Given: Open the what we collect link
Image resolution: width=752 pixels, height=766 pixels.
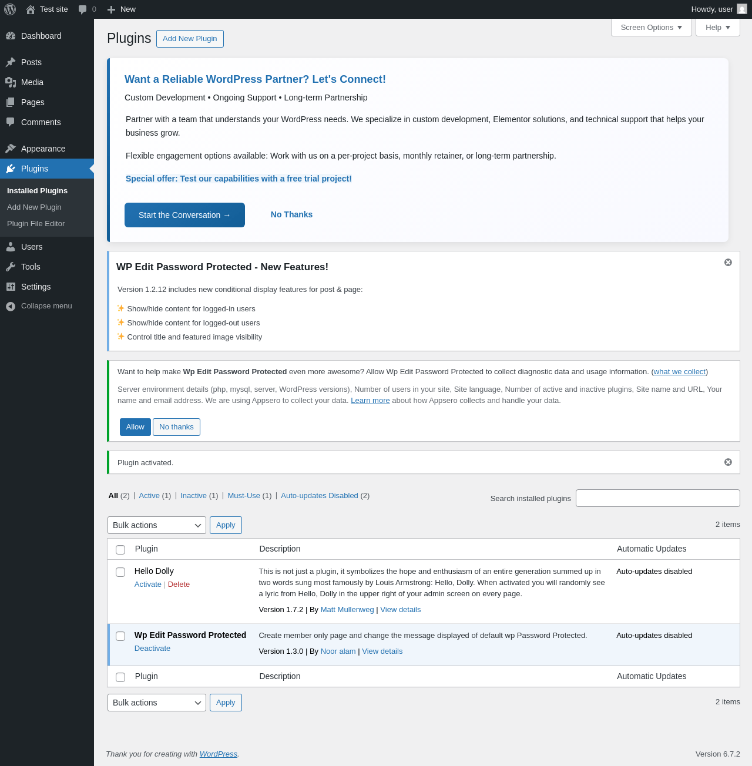Looking at the screenshot, I should point(680,372).
